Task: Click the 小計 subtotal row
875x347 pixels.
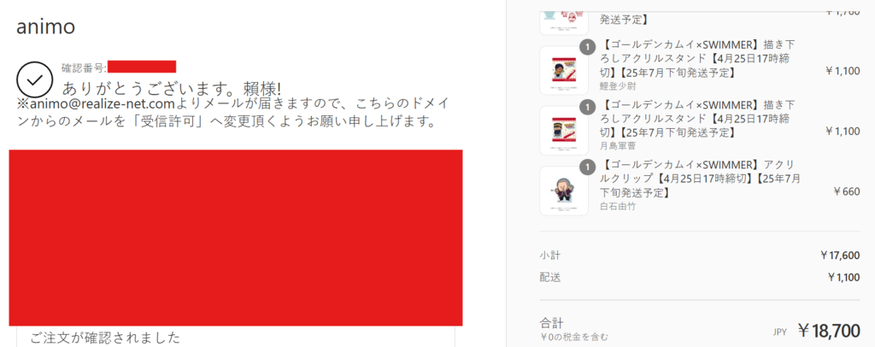Action: pyautogui.click(x=700, y=256)
